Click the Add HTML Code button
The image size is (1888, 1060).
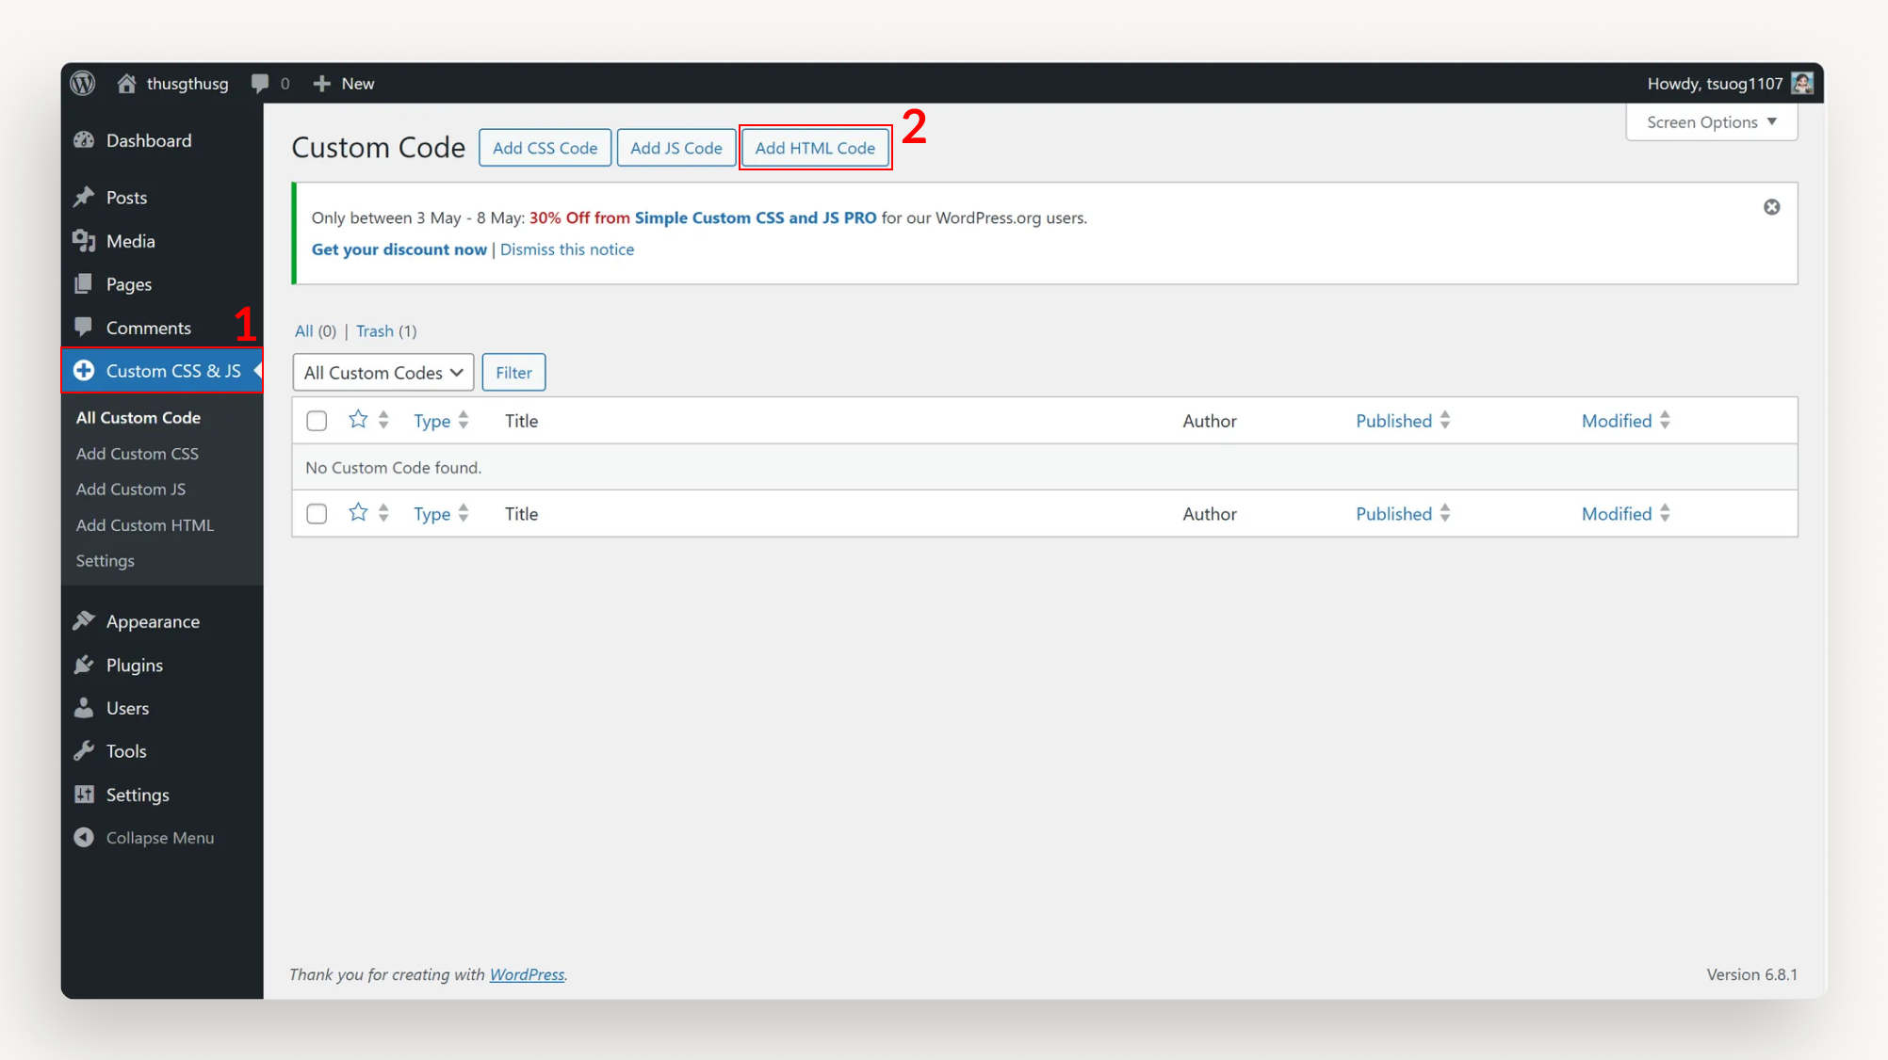(815, 148)
